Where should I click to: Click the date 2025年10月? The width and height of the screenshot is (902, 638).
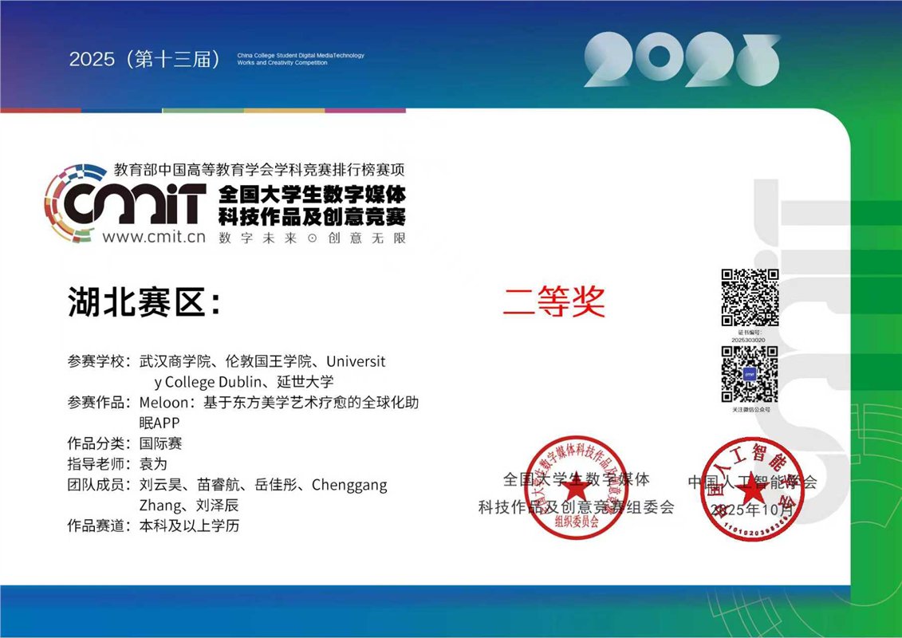coord(751,509)
